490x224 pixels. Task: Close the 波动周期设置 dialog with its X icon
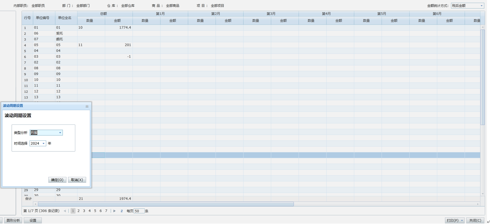click(87, 106)
